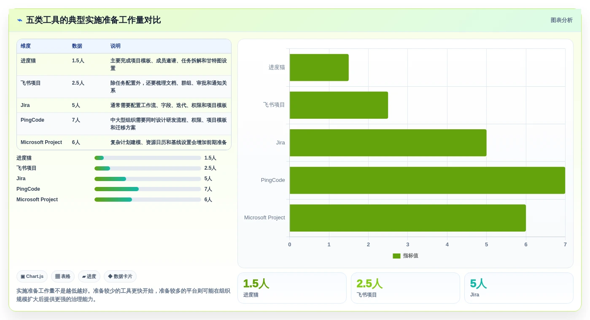The image size is (590, 320).
Task: Click the description starting 中大型组织
Action: 169,124
